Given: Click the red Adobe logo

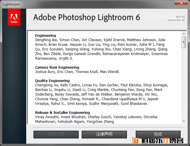Looking at the screenshot, I should tap(14, 17).
